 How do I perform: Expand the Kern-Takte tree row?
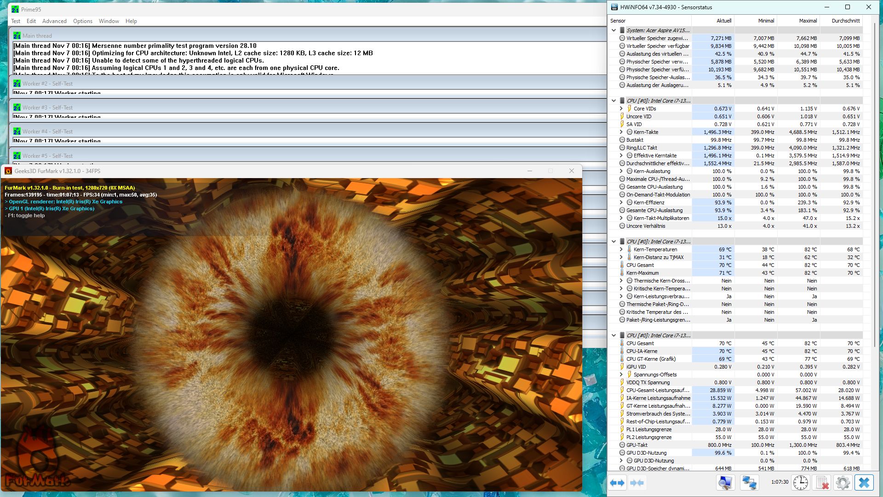pos(621,132)
